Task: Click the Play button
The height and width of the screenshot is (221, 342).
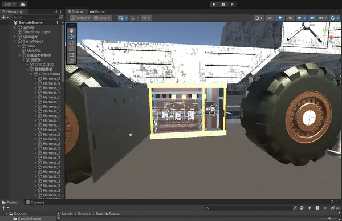Action: click(214, 4)
